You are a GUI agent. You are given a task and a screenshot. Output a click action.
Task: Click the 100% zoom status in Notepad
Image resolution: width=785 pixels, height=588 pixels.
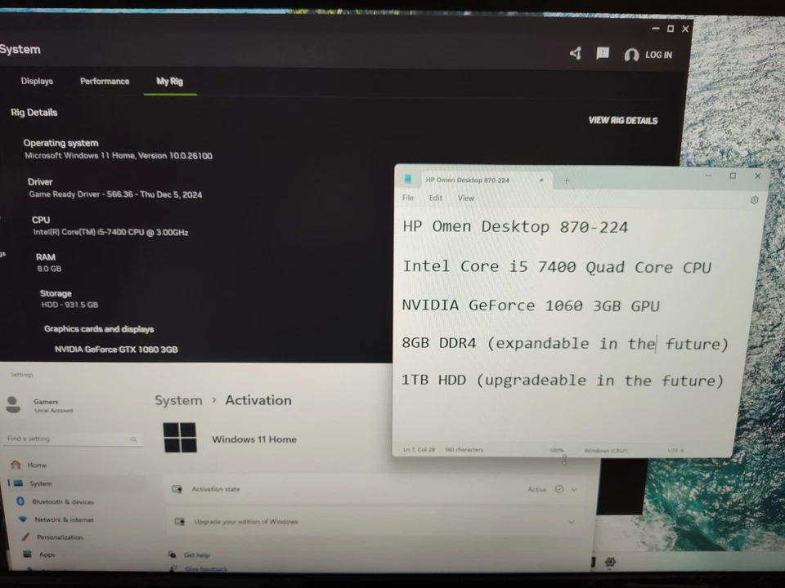tap(556, 450)
